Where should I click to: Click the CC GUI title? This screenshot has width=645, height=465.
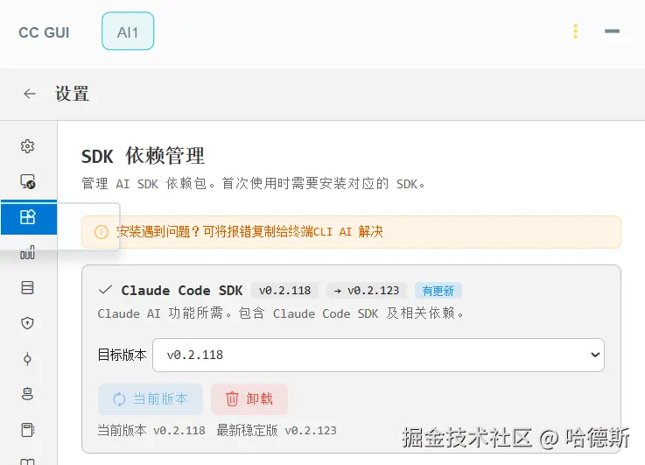coord(44,32)
